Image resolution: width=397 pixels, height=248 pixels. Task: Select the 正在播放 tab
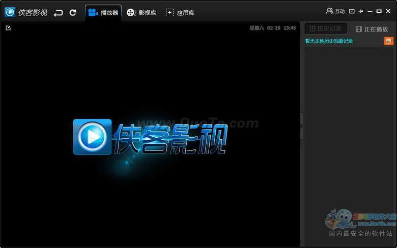372,29
